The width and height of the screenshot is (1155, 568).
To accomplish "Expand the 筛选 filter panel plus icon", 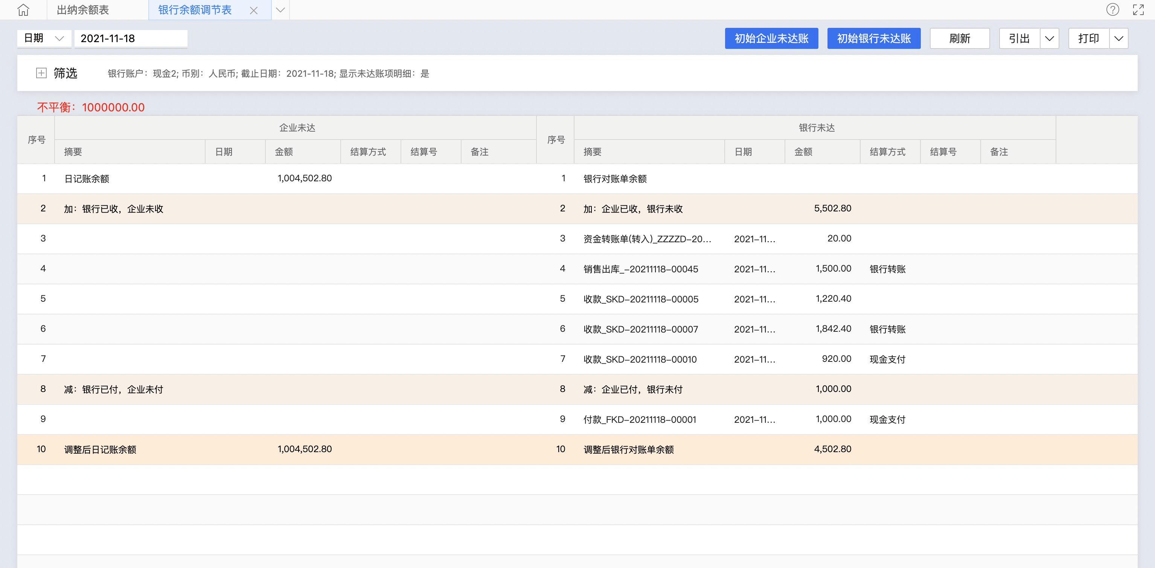I will (41, 73).
